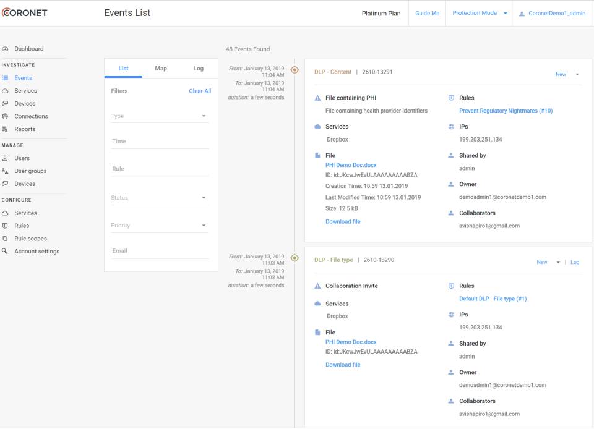Click the Shared by person icon in the DLP - Content event

click(x=451, y=156)
